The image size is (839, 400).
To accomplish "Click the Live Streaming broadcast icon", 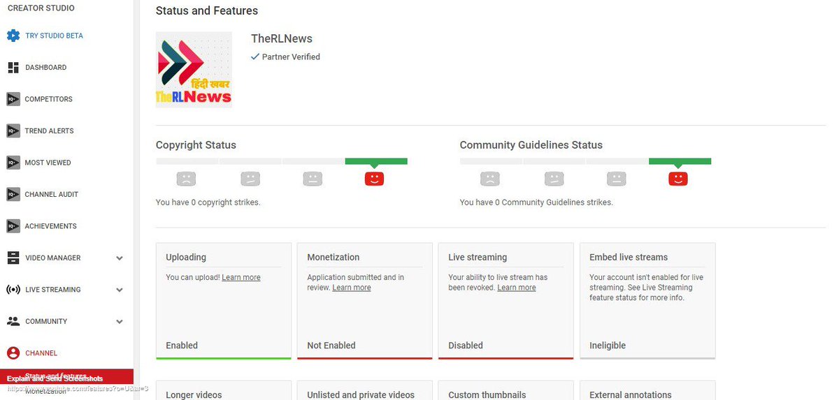I will tap(13, 290).
